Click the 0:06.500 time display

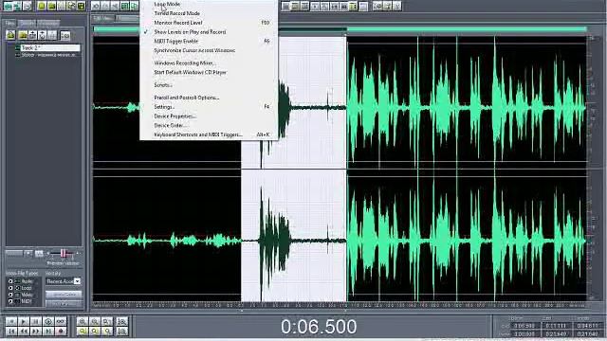pos(319,327)
